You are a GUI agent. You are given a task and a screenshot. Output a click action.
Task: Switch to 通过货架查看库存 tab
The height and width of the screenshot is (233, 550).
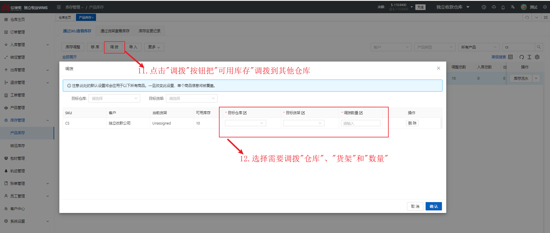click(x=115, y=31)
